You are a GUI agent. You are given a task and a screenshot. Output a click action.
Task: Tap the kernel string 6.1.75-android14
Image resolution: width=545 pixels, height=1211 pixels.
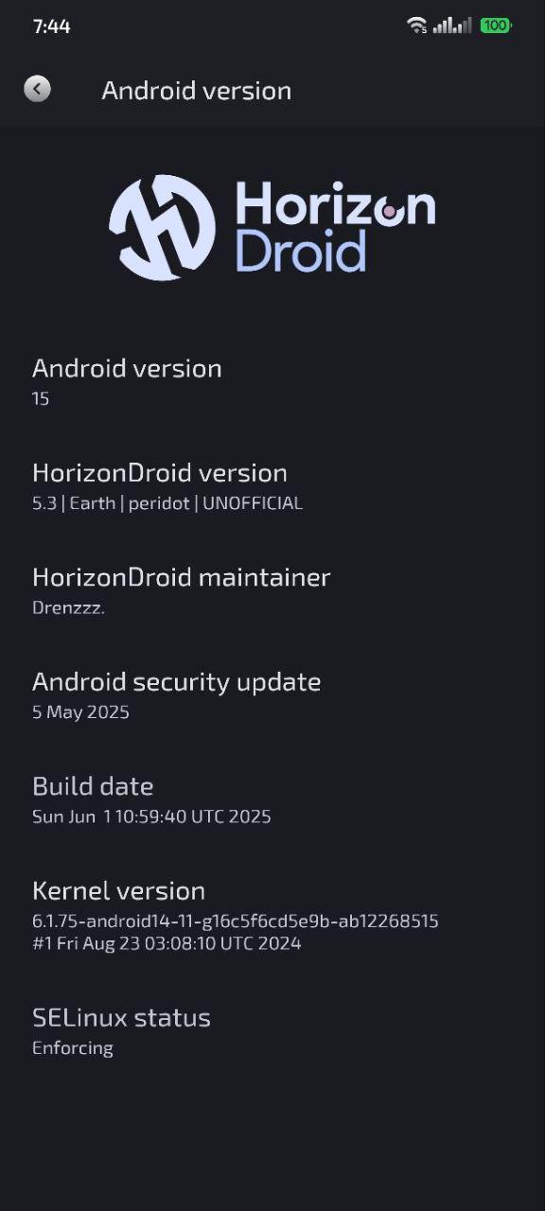(x=236, y=921)
